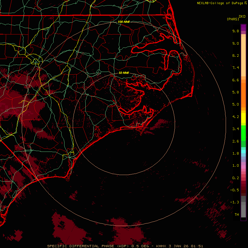The image size is (248, 248).
Task: Click the bright green band of the color bar
Action: tap(243, 133)
